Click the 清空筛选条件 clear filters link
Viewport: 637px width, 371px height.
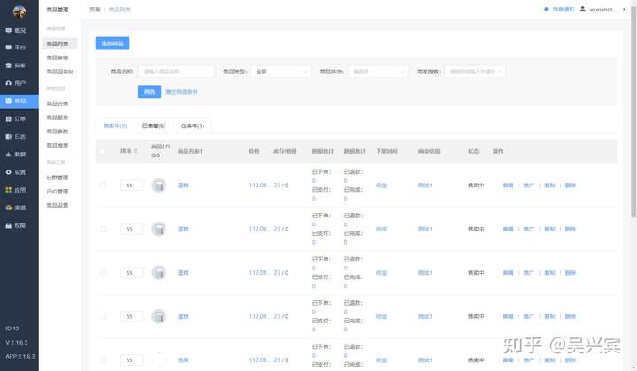pos(181,92)
